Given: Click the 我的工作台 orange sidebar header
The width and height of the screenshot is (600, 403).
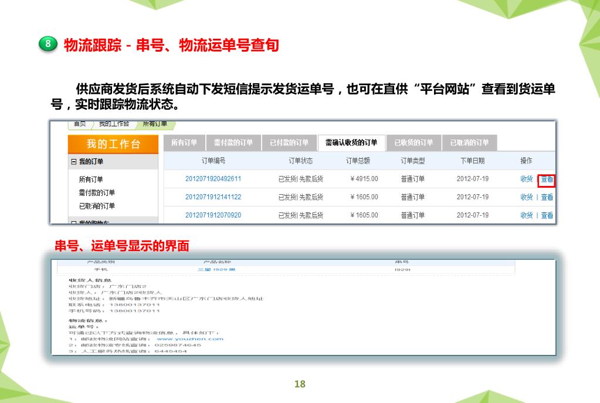Looking at the screenshot, I should (x=113, y=144).
